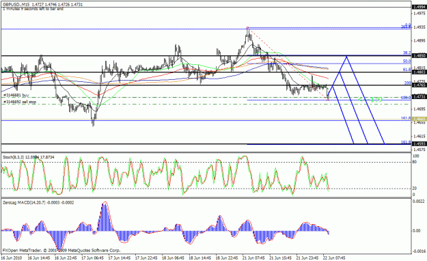427x261 pixels.
Task: Click the '21 Jun 07:45' time label
Action: (253, 258)
